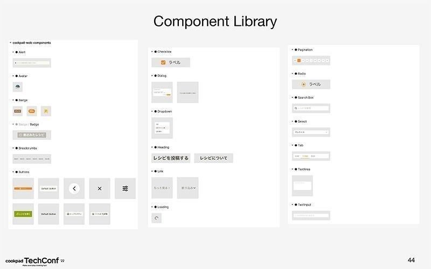
Task: Click the X close icon button
Action: [x=100, y=189]
